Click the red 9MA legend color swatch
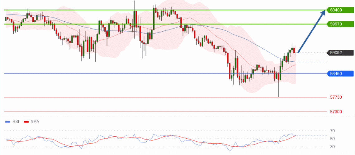355x155 pixels. coord(26,122)
